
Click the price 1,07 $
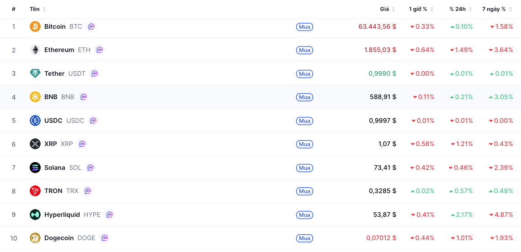point(387,144)
